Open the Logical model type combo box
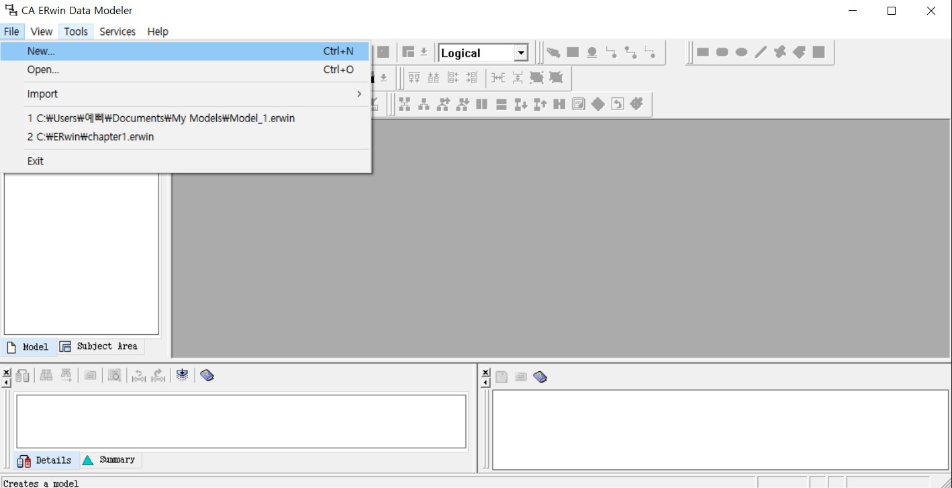Viewport: 952px width, 488px height. [483, 53]
